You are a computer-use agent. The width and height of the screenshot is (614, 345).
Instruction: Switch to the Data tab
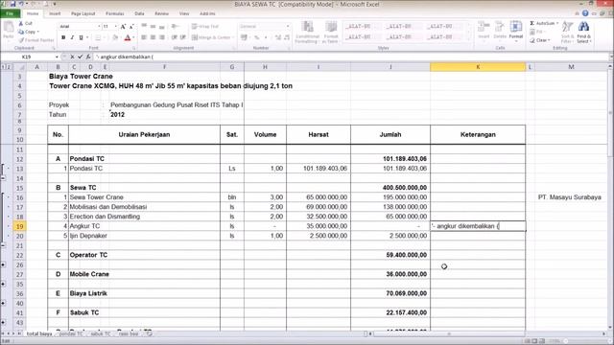pos(139,13)
